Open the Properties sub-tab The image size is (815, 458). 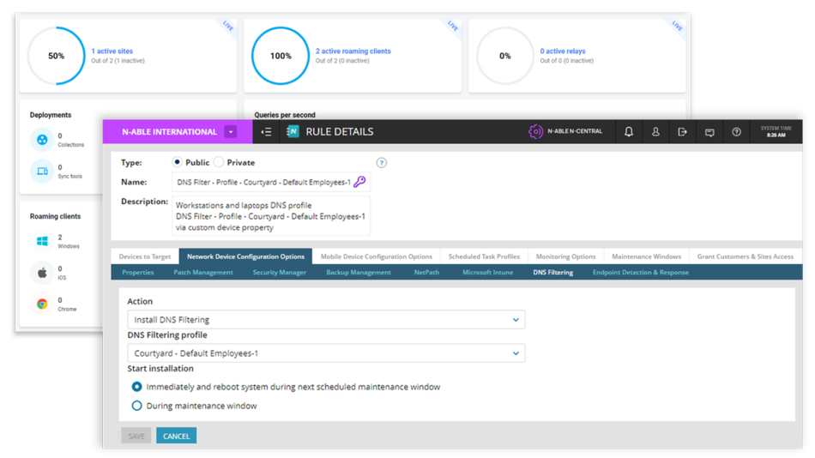click(138, 273)
